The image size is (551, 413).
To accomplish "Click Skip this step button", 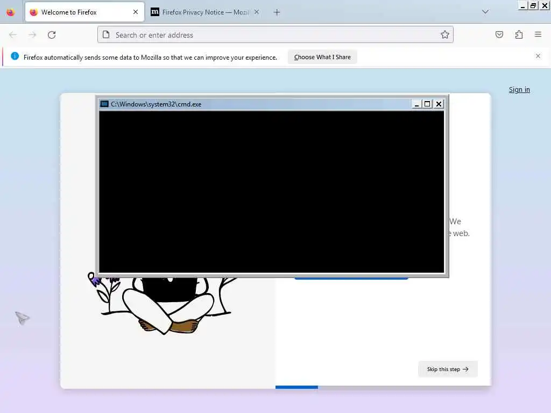I will tap(448, 369).
